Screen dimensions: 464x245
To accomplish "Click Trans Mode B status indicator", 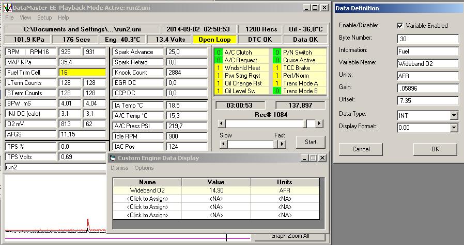I will 276,91.
